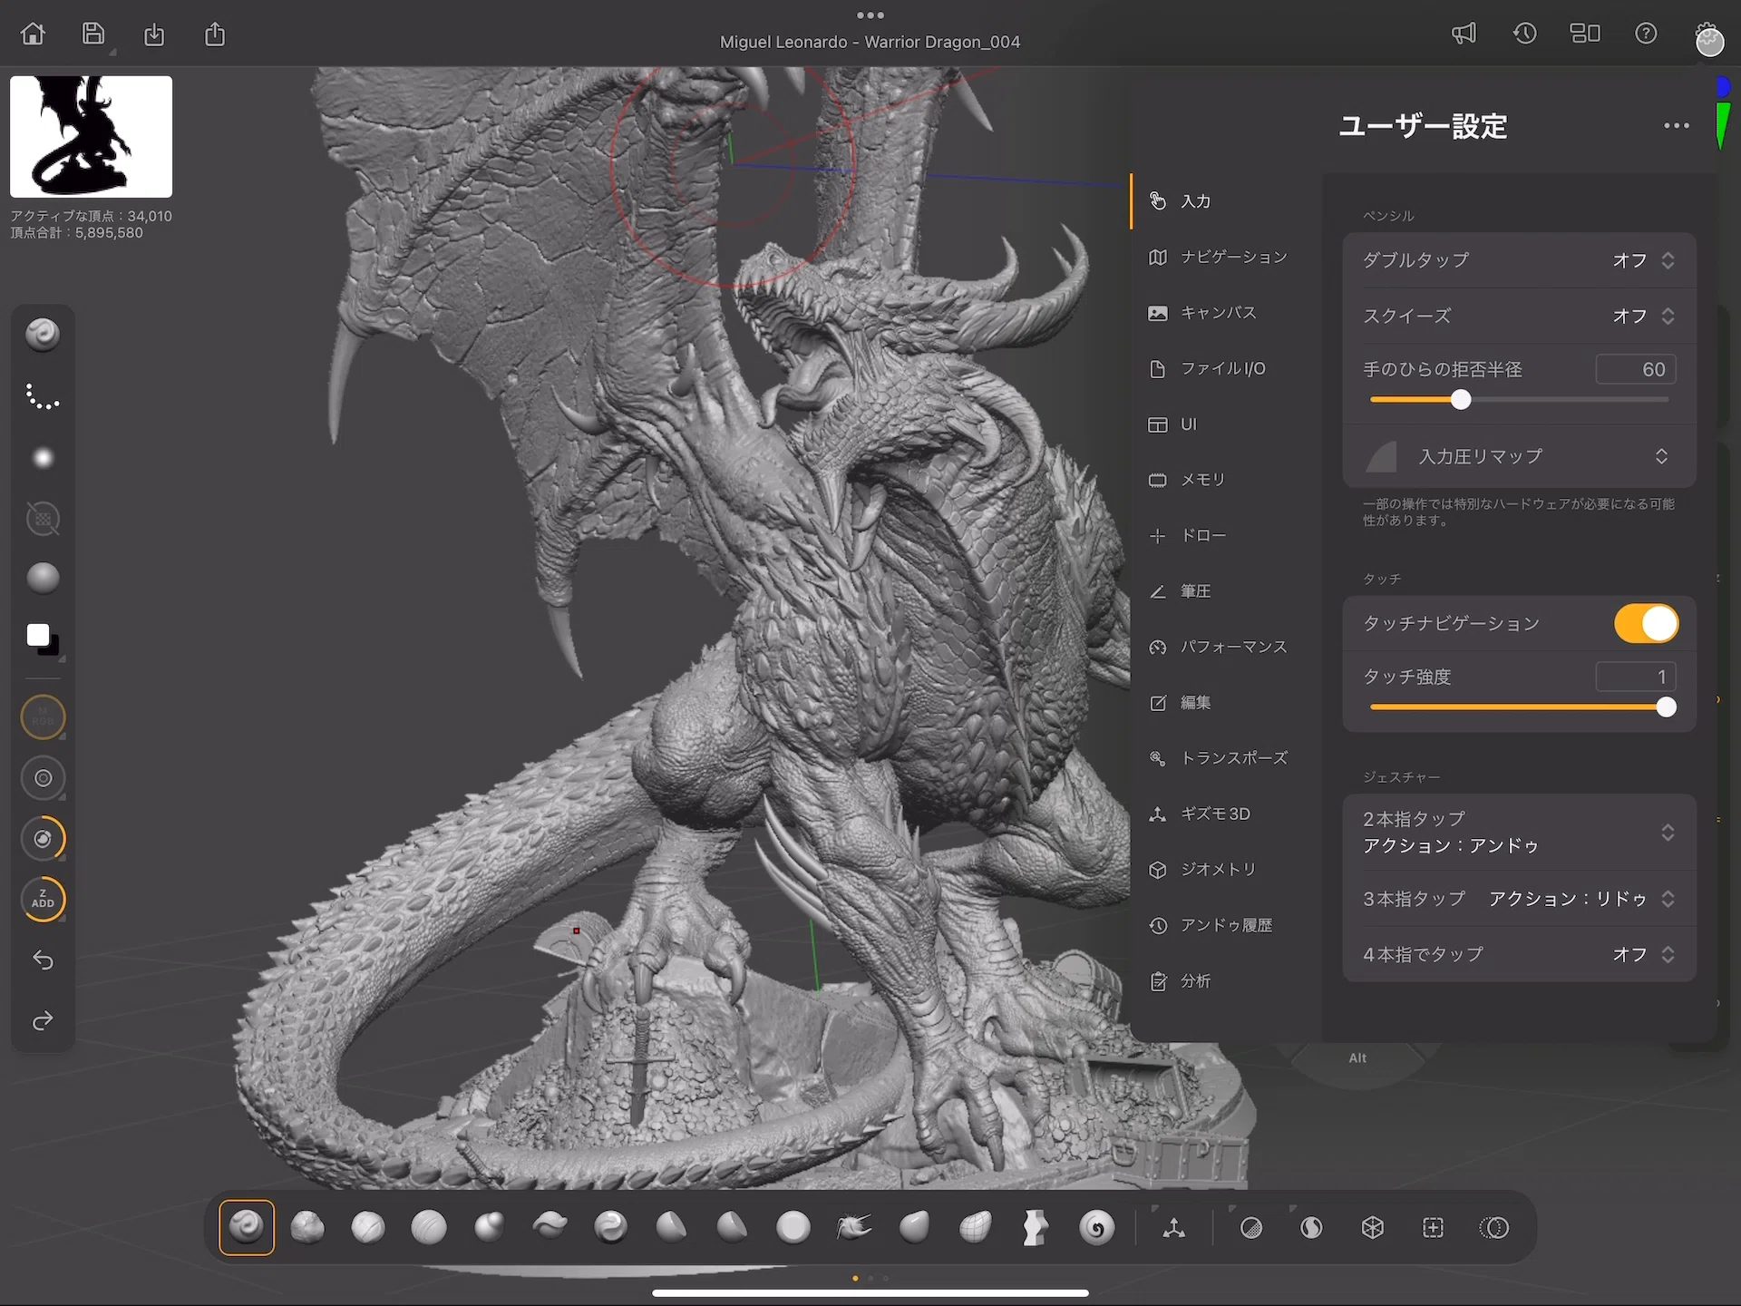1741x1306 pixels.
Task: Click the 4本指でタップ option row
Action: [x=1520, y=954]
